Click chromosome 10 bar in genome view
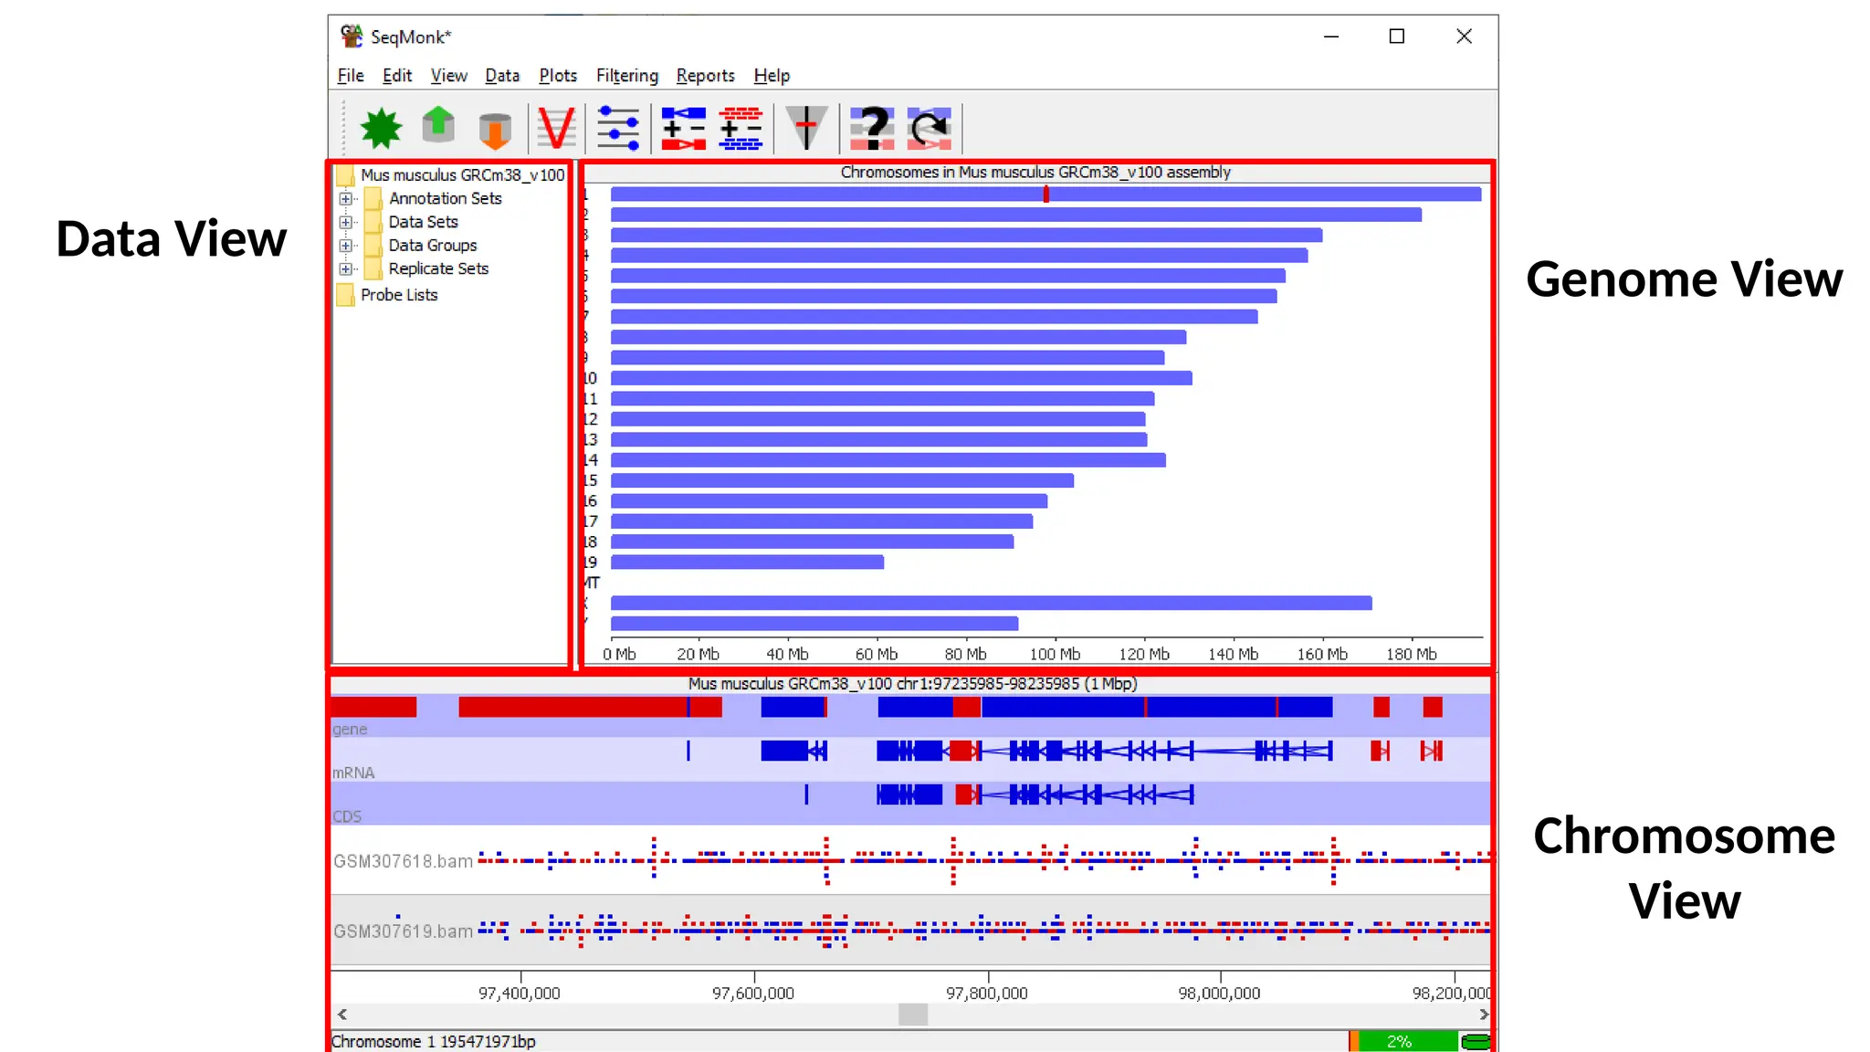 pyautogui.click(x=901, y=378)
